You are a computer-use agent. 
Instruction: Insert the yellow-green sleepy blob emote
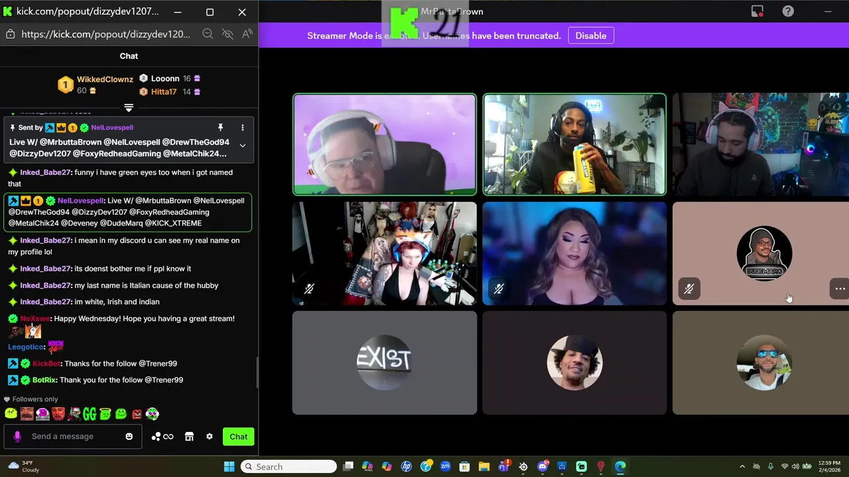coord(11,414)
